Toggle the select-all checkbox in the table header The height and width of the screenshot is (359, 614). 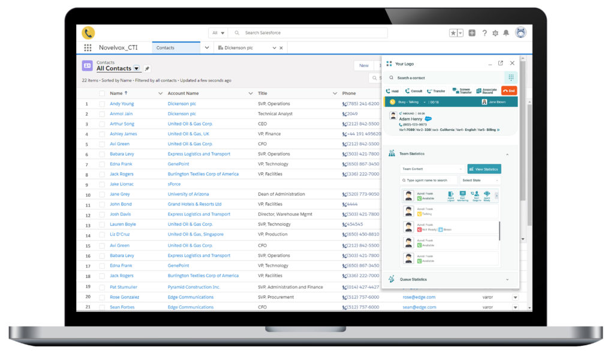pos(102,93)
